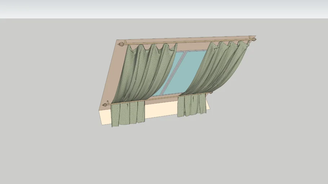The height and width of the screenshot is (184, 328).
Task: Select the right hanging curtain panel below rod
Action: coord(191,105)
